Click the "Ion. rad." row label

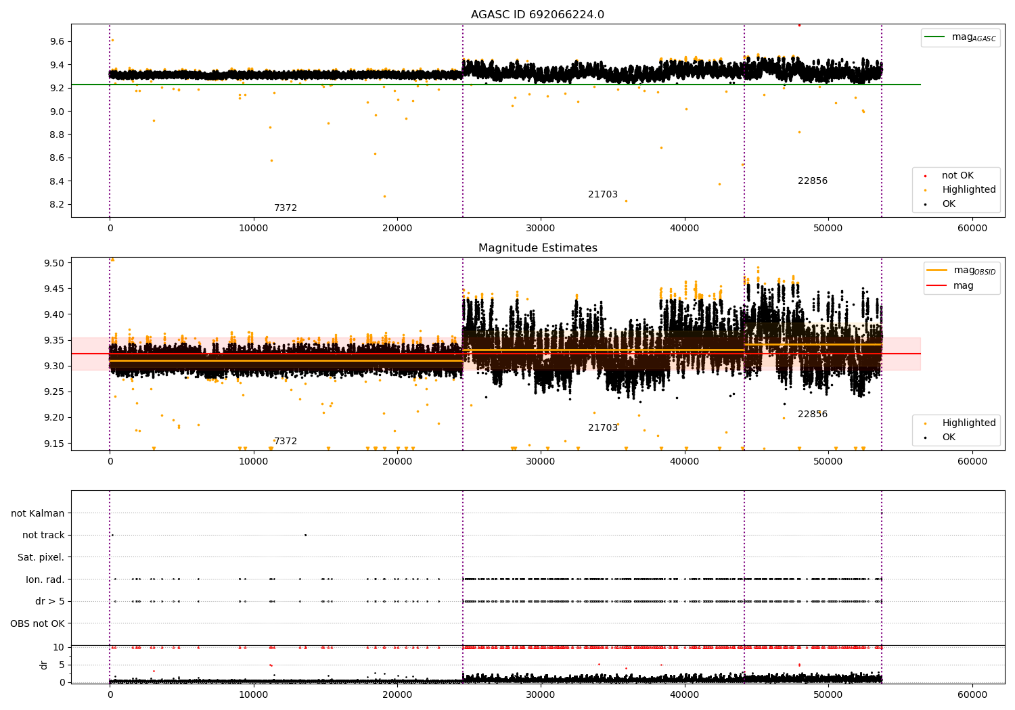(x=45, y=579)
